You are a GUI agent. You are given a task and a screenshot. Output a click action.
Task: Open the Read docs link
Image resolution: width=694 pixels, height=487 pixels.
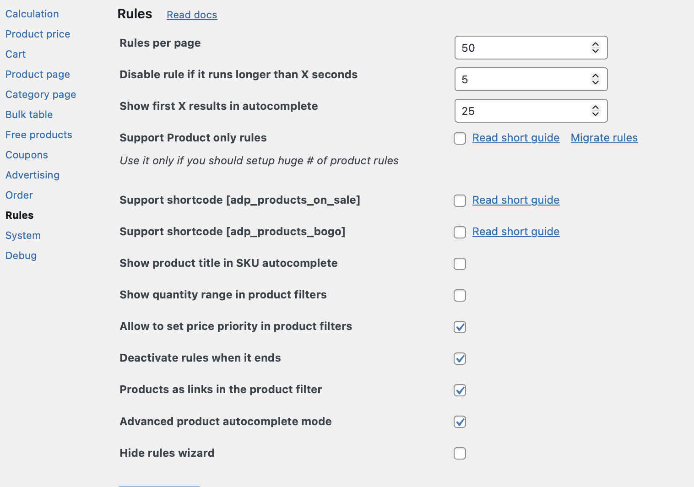tap(192, 15)
